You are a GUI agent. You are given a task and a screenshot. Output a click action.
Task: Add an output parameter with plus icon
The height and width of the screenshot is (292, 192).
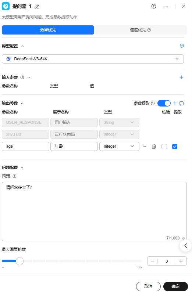[x=175, y=103]
